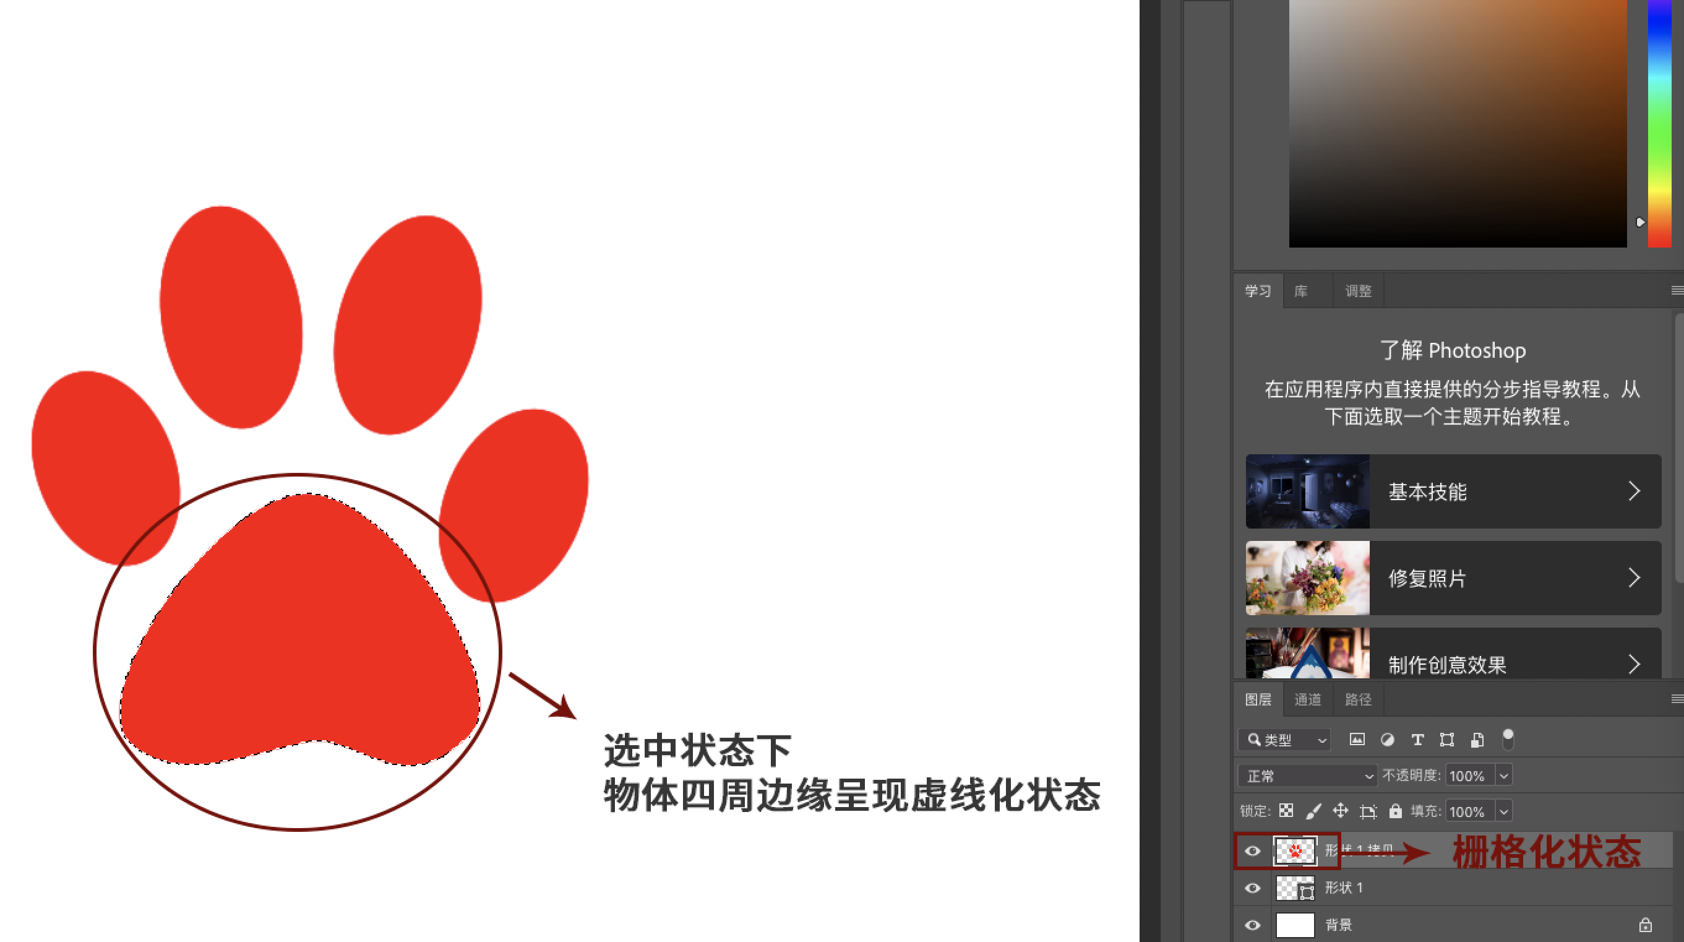Viewport: 1684px width, 942px height.
Task: Toggle visibility of the 形状 1 layer
Action: (1253, 888)
